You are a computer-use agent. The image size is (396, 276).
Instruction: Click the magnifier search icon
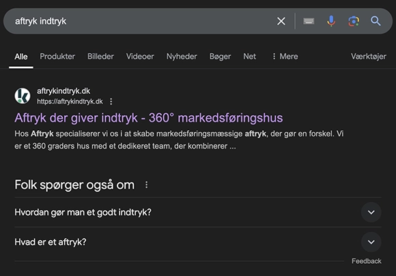click(376, 21)
